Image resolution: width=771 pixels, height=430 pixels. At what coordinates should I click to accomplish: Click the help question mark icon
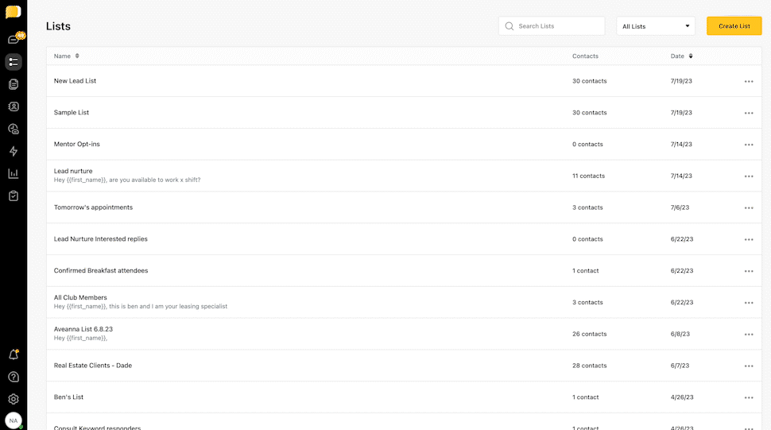click(x=14, y=377)
